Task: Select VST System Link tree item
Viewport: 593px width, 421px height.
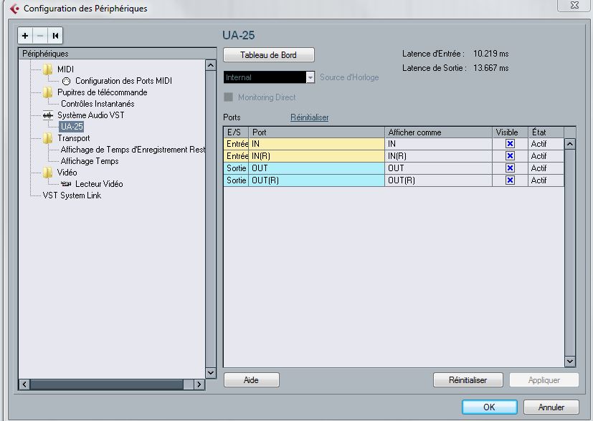Action: [x=72, y=195]
